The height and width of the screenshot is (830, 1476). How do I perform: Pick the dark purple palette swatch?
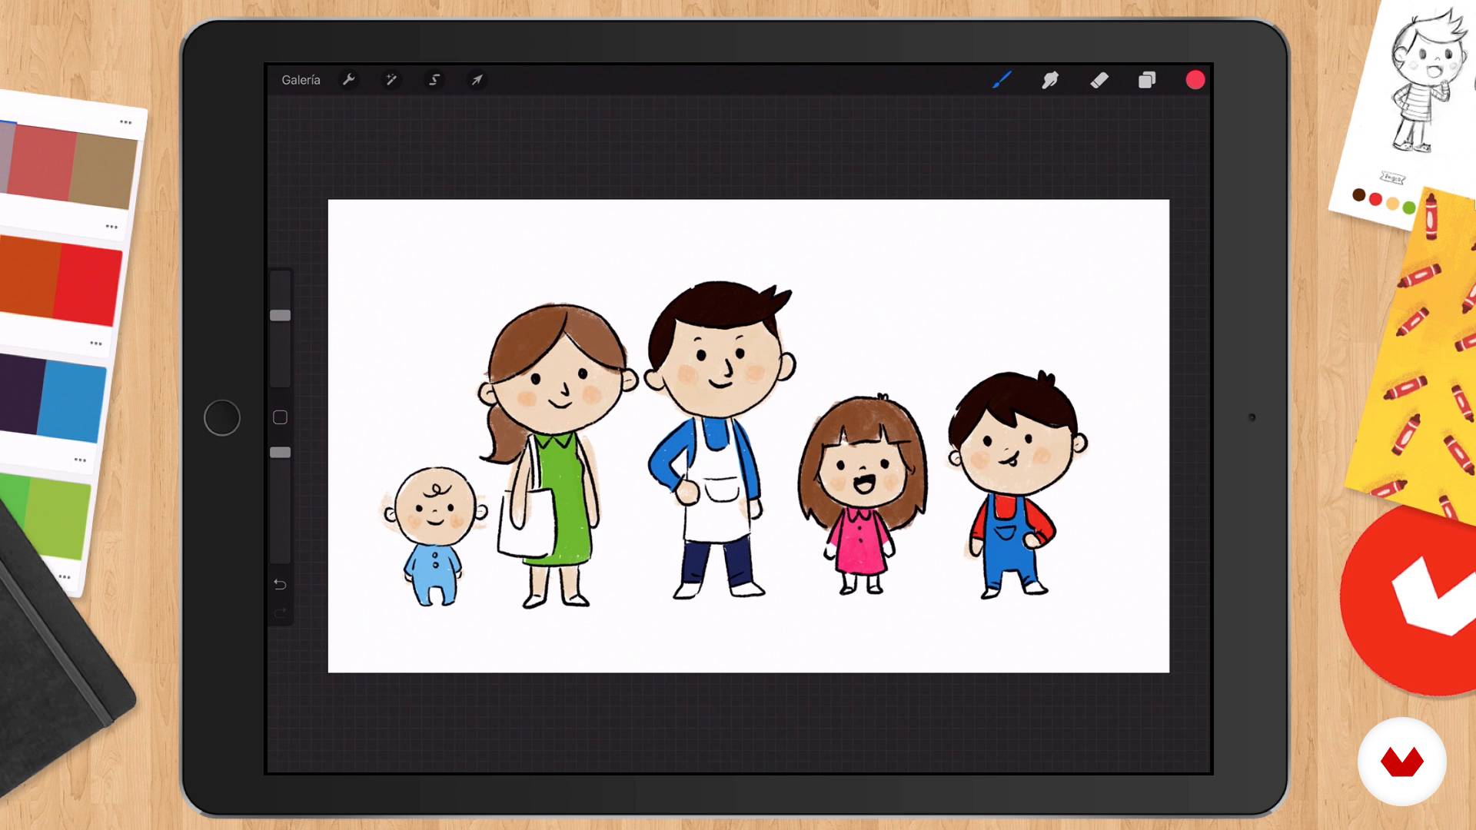[21, 393]
